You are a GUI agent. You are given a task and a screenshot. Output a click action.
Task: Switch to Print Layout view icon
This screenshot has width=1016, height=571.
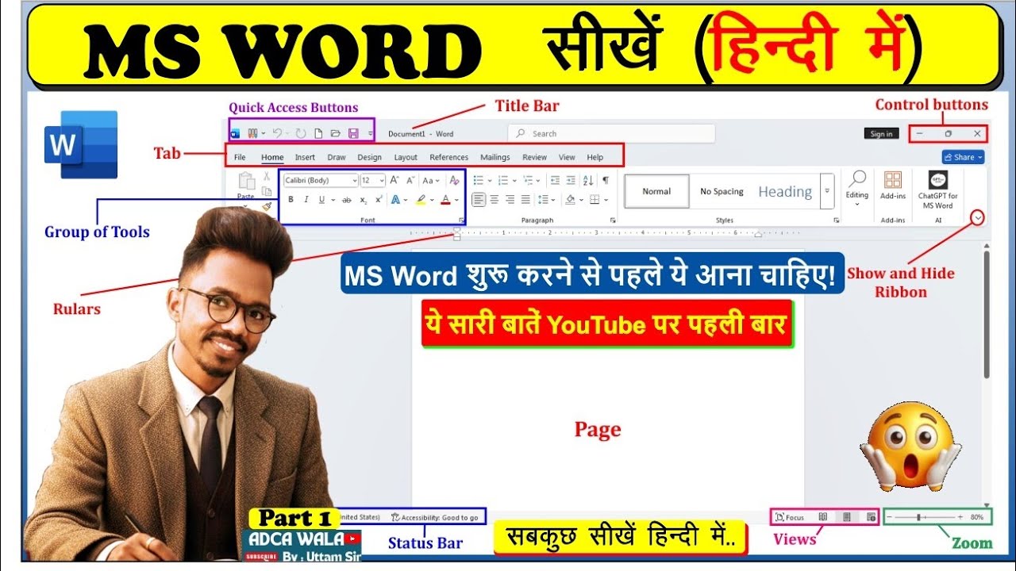[x=847, y=517]
